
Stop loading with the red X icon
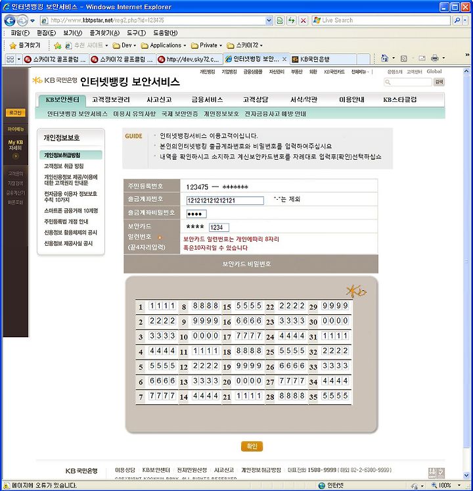(x=303, y=20)
